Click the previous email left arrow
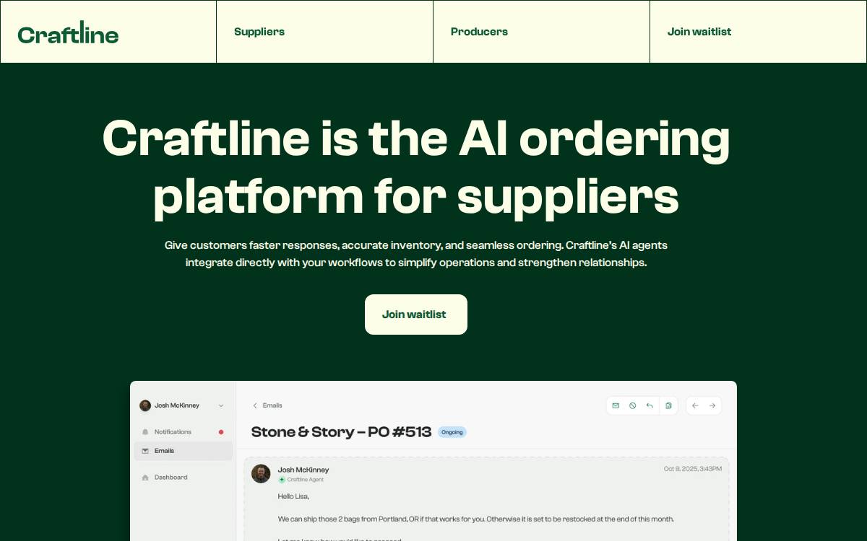This screenshot has width=867, height=541. point(695,405)
